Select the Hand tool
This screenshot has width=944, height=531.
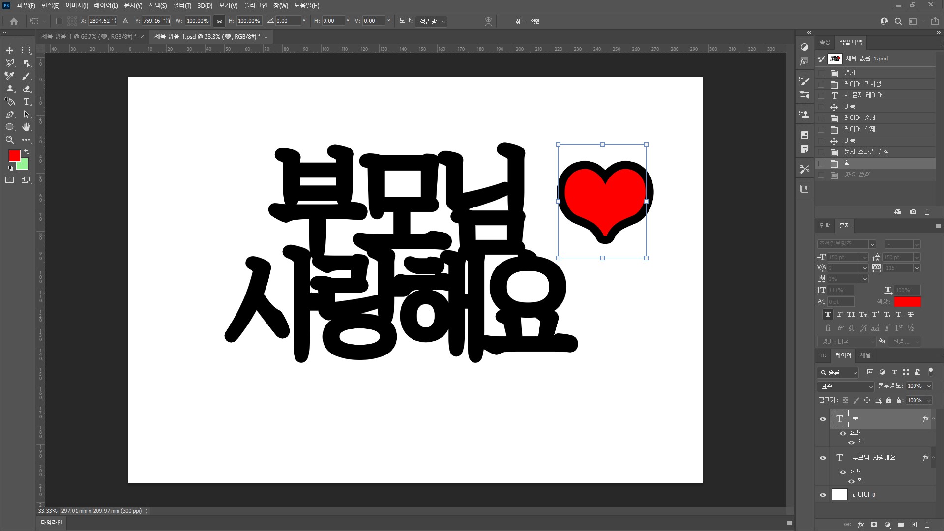[27, 127]
